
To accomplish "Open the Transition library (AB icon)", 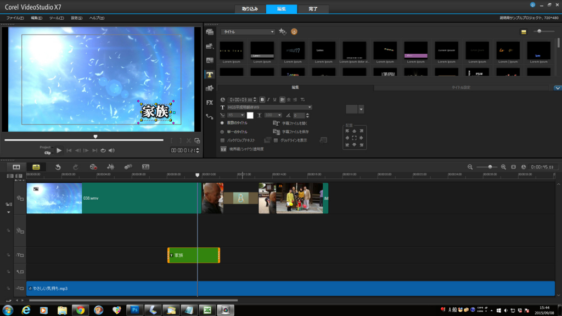I will [x=210, y=60].
